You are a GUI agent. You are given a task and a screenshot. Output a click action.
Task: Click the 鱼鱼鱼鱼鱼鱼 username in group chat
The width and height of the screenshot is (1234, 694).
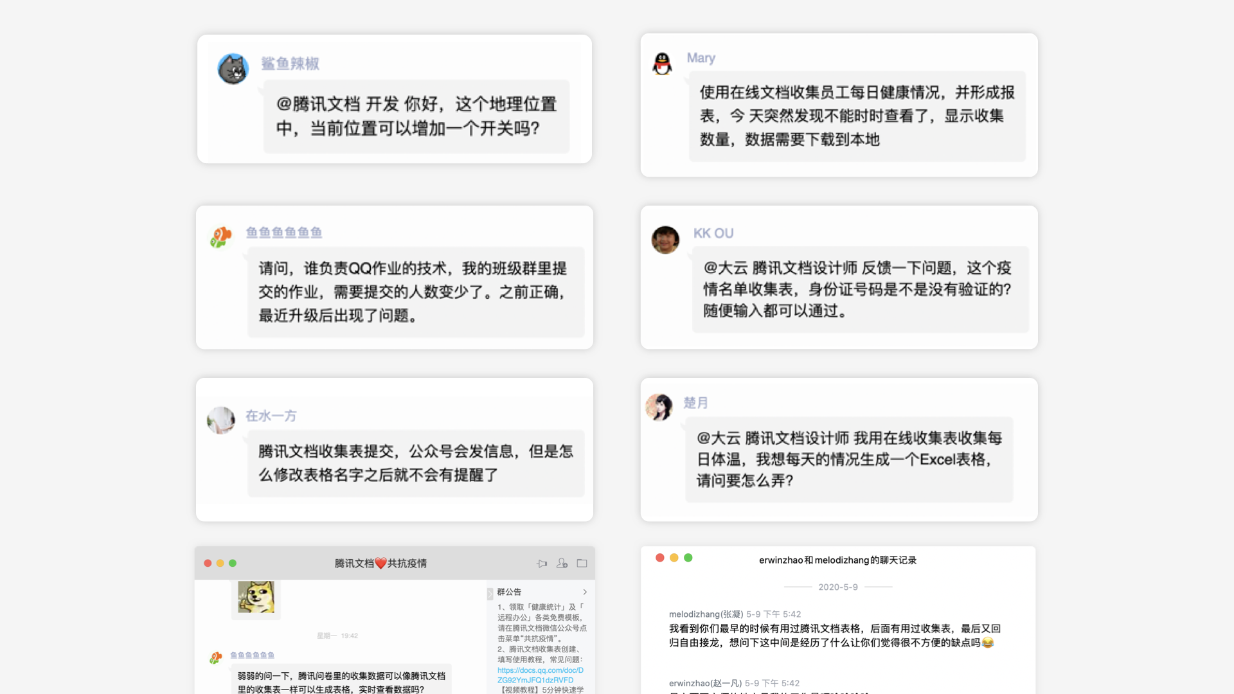pyautogui.click(x=252, y=655)
